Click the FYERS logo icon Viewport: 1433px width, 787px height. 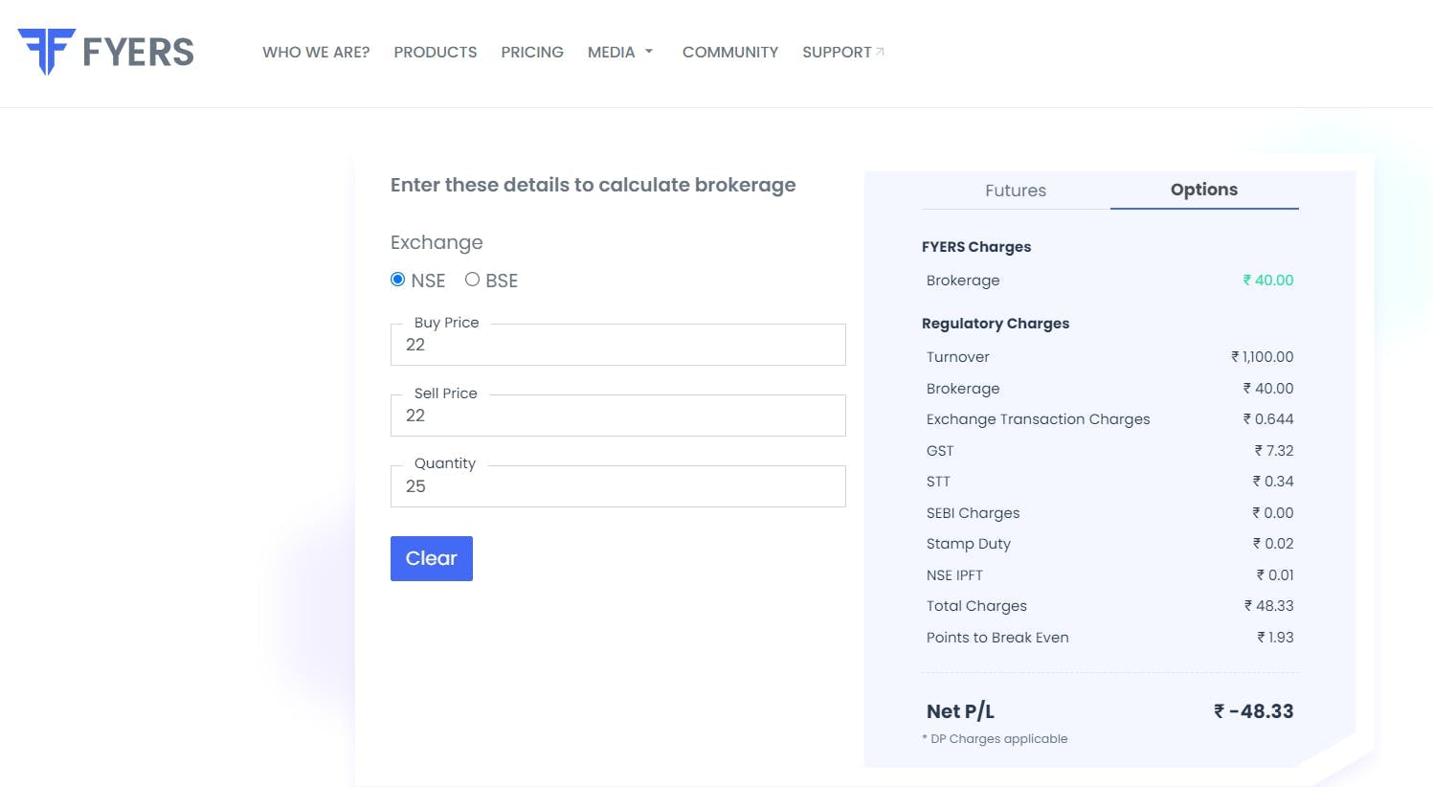coord(46,51)
